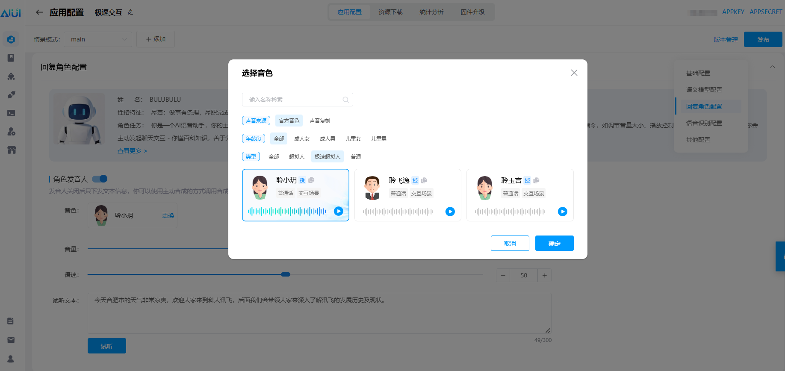785x371 pixels.
Task: Open the sidebar document icon
Action: 11,321
